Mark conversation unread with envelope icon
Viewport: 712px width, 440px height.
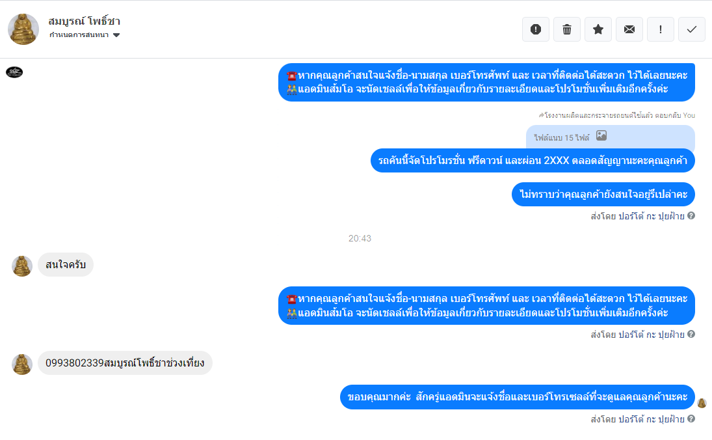point(629,29)
